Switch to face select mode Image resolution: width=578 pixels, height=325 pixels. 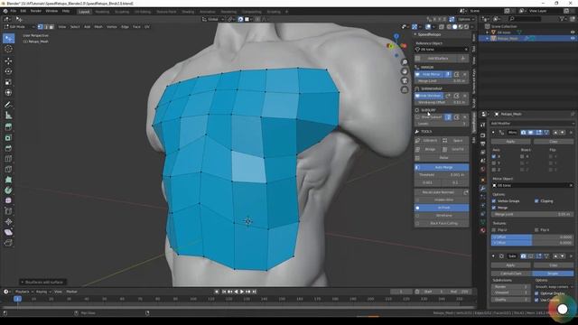point(51,27)
